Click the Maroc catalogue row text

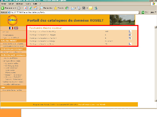pyautogui.click(x=42, y=44)
